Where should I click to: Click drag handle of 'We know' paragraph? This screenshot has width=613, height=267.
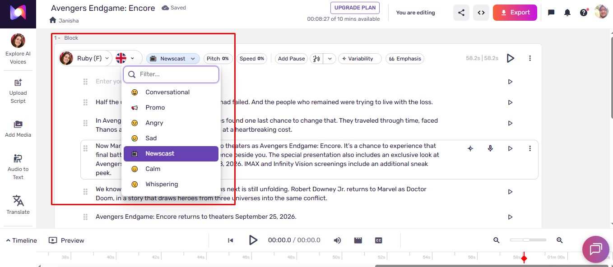85,192
